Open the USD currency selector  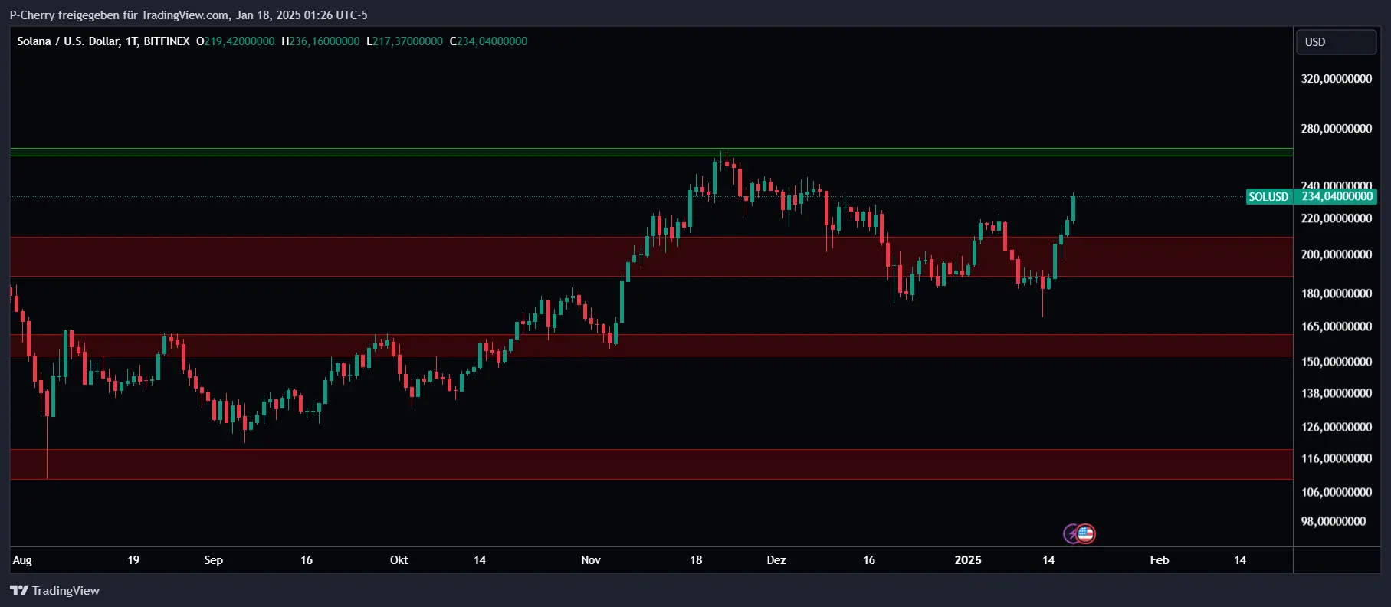click(1336, 42)
